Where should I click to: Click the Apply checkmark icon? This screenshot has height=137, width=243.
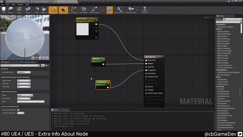coord(19,10)
